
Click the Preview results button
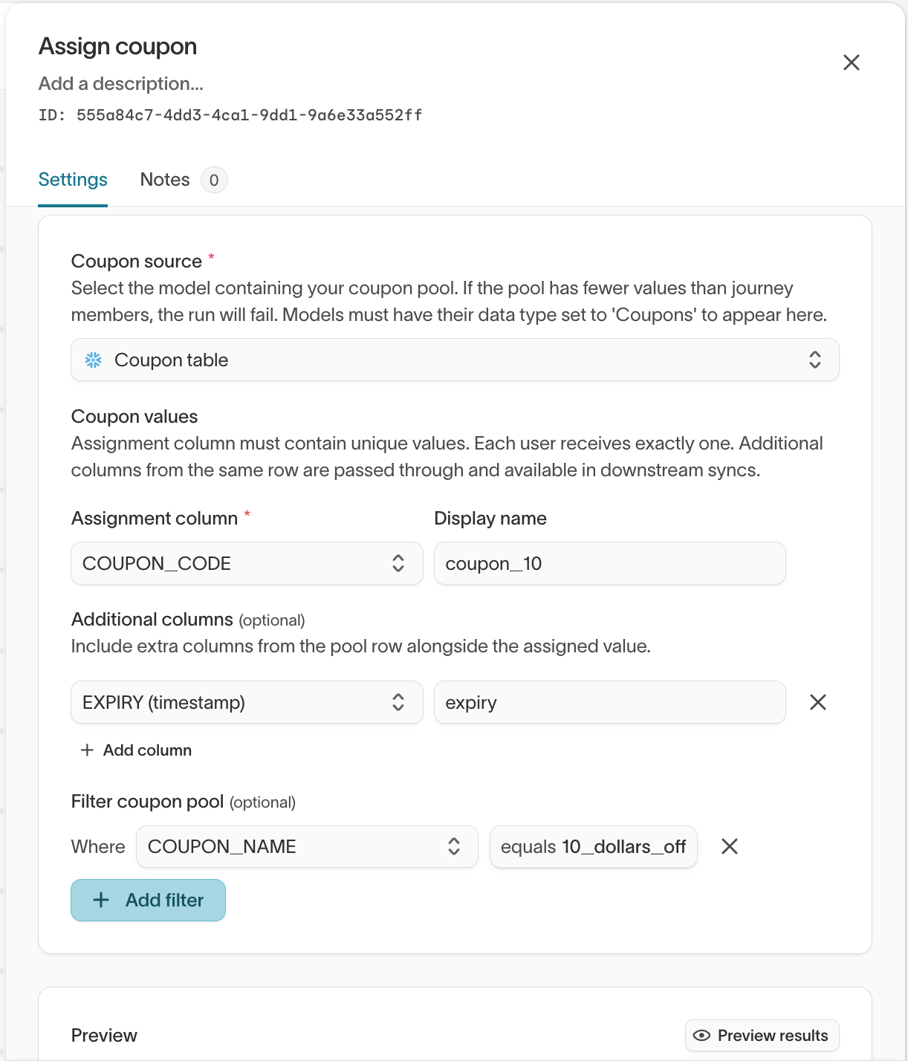(762, 1035)
